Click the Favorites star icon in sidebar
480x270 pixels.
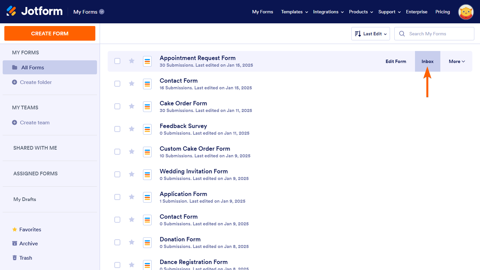(14, 229)
